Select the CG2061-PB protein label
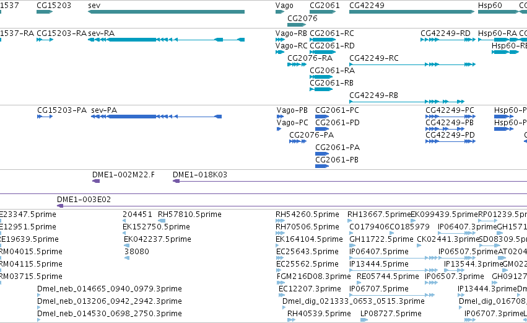Viewport: 527px width, 323px height. tap(337, 160)
